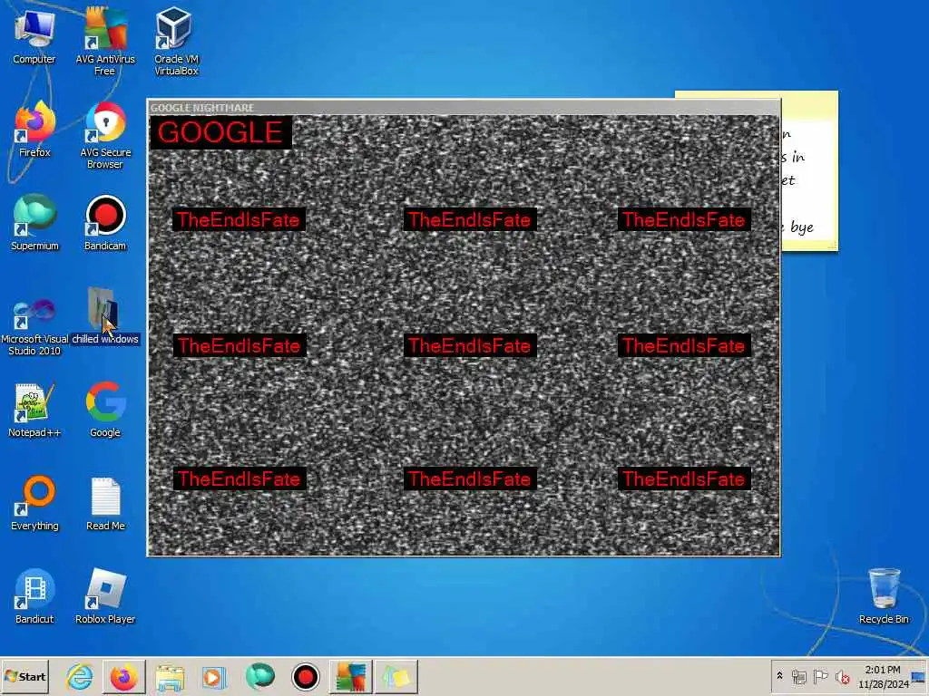929x696 pixels.
Task: Click the red GOOGLE label
Action: point(220,132)
